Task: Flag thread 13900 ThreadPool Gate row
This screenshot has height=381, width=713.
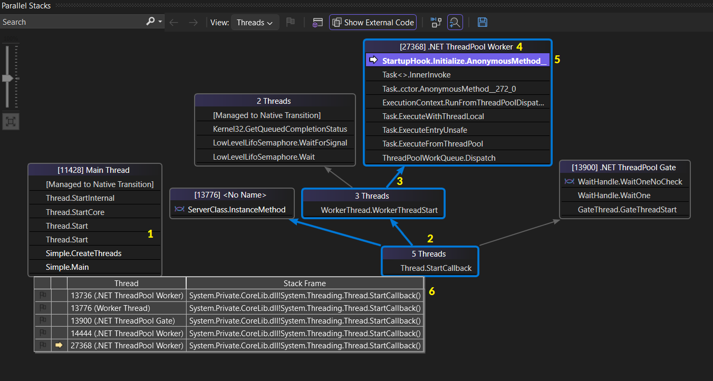Action: click(43, 321)
